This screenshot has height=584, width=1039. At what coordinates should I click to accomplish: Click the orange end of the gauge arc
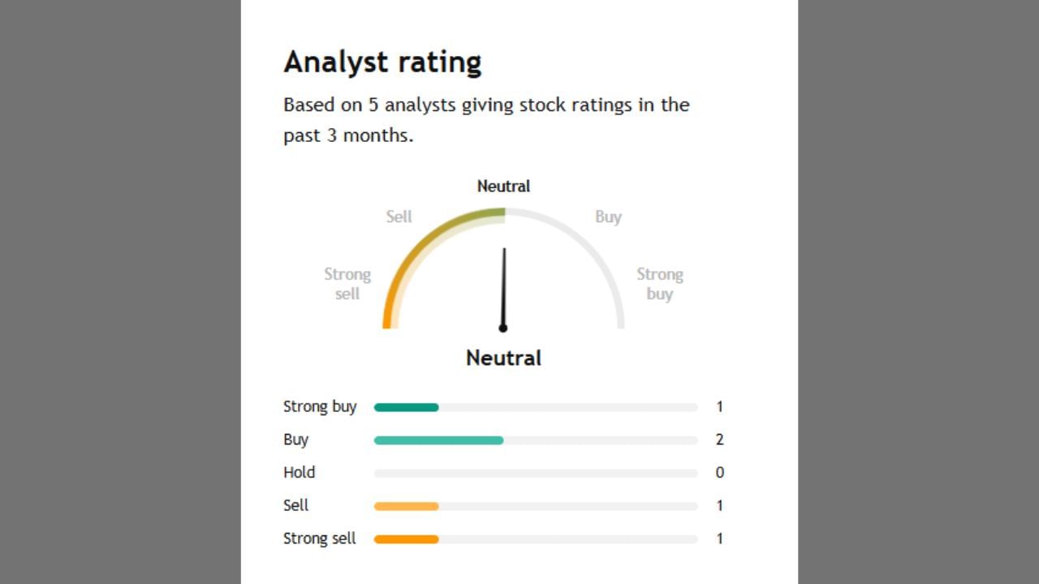387,318
